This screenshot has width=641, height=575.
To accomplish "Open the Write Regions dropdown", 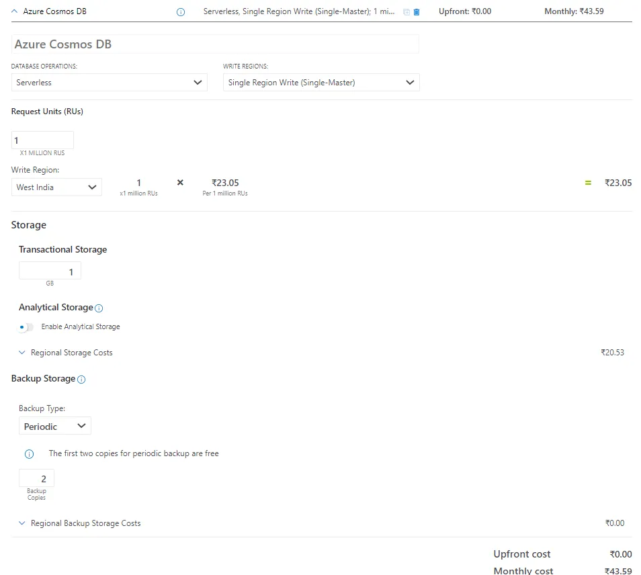I will 321,82.
